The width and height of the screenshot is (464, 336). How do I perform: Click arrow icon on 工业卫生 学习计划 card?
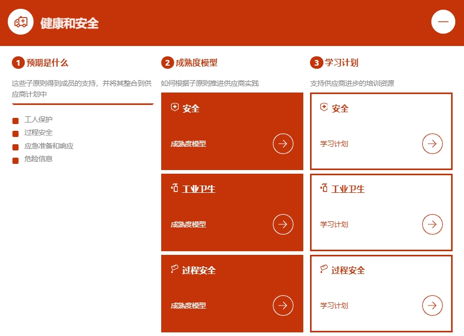[x=432, y=224]
